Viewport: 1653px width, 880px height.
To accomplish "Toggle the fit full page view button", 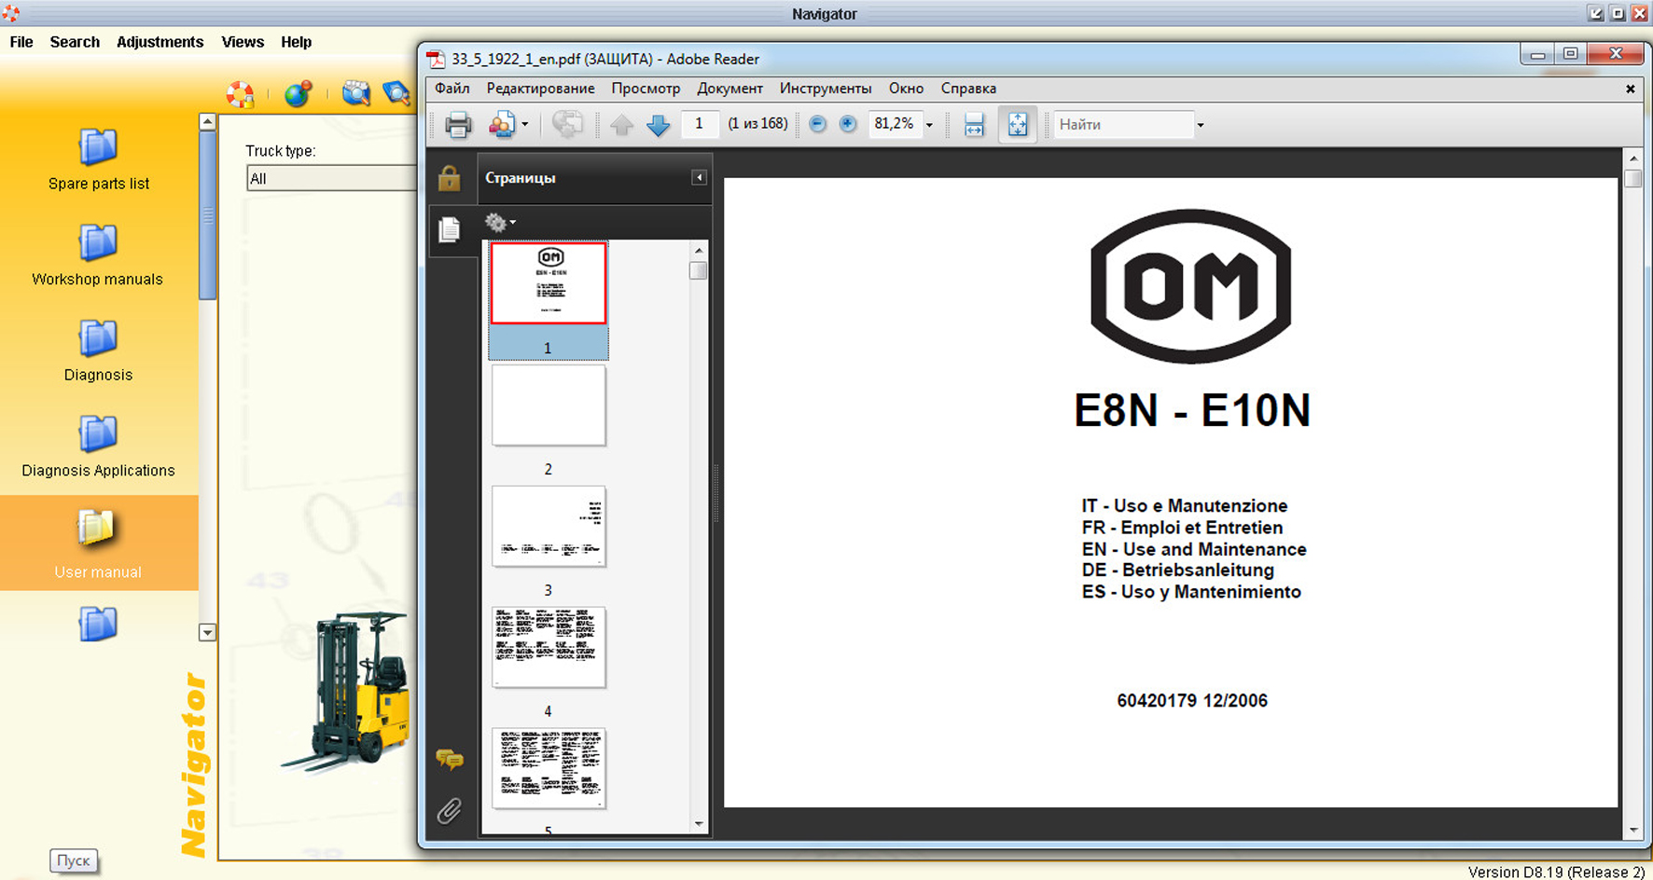I will pos(1018,124).
